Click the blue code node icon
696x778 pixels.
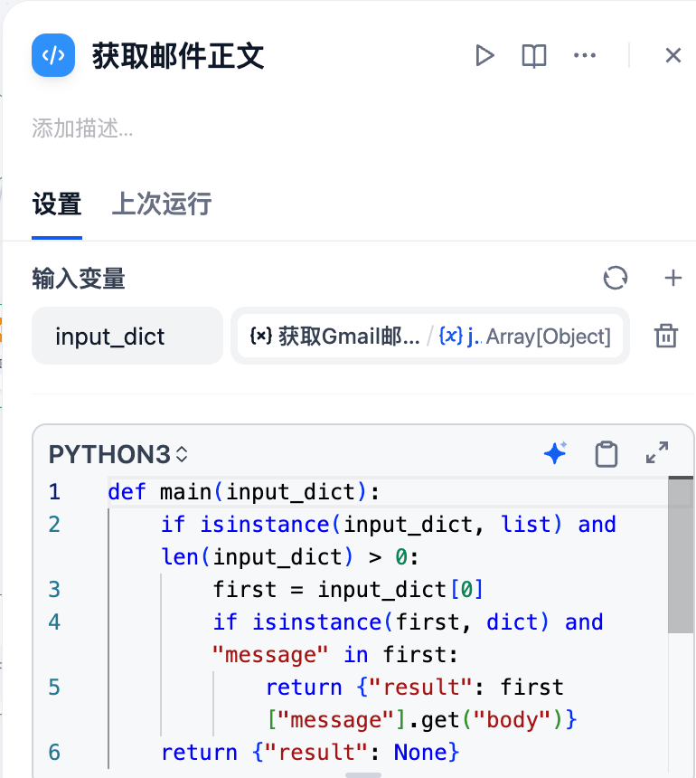pos(53,55)
